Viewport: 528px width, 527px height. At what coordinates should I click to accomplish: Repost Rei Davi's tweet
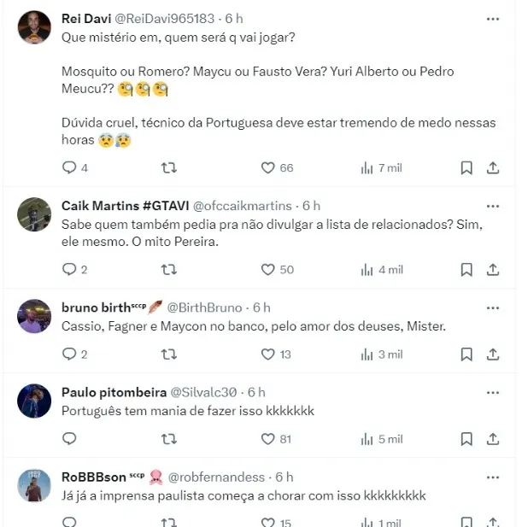(x=169, y=168)
